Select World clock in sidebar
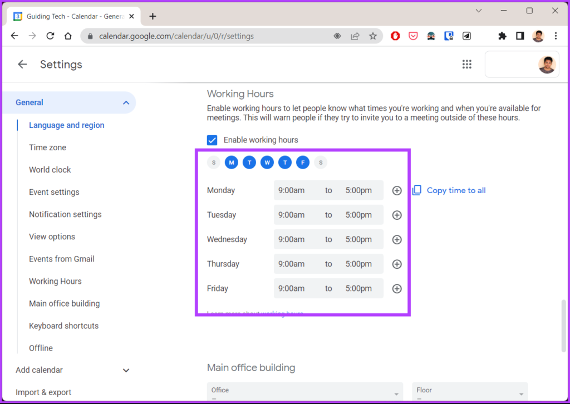The image size is (570, 404). (x=50, y=170)
